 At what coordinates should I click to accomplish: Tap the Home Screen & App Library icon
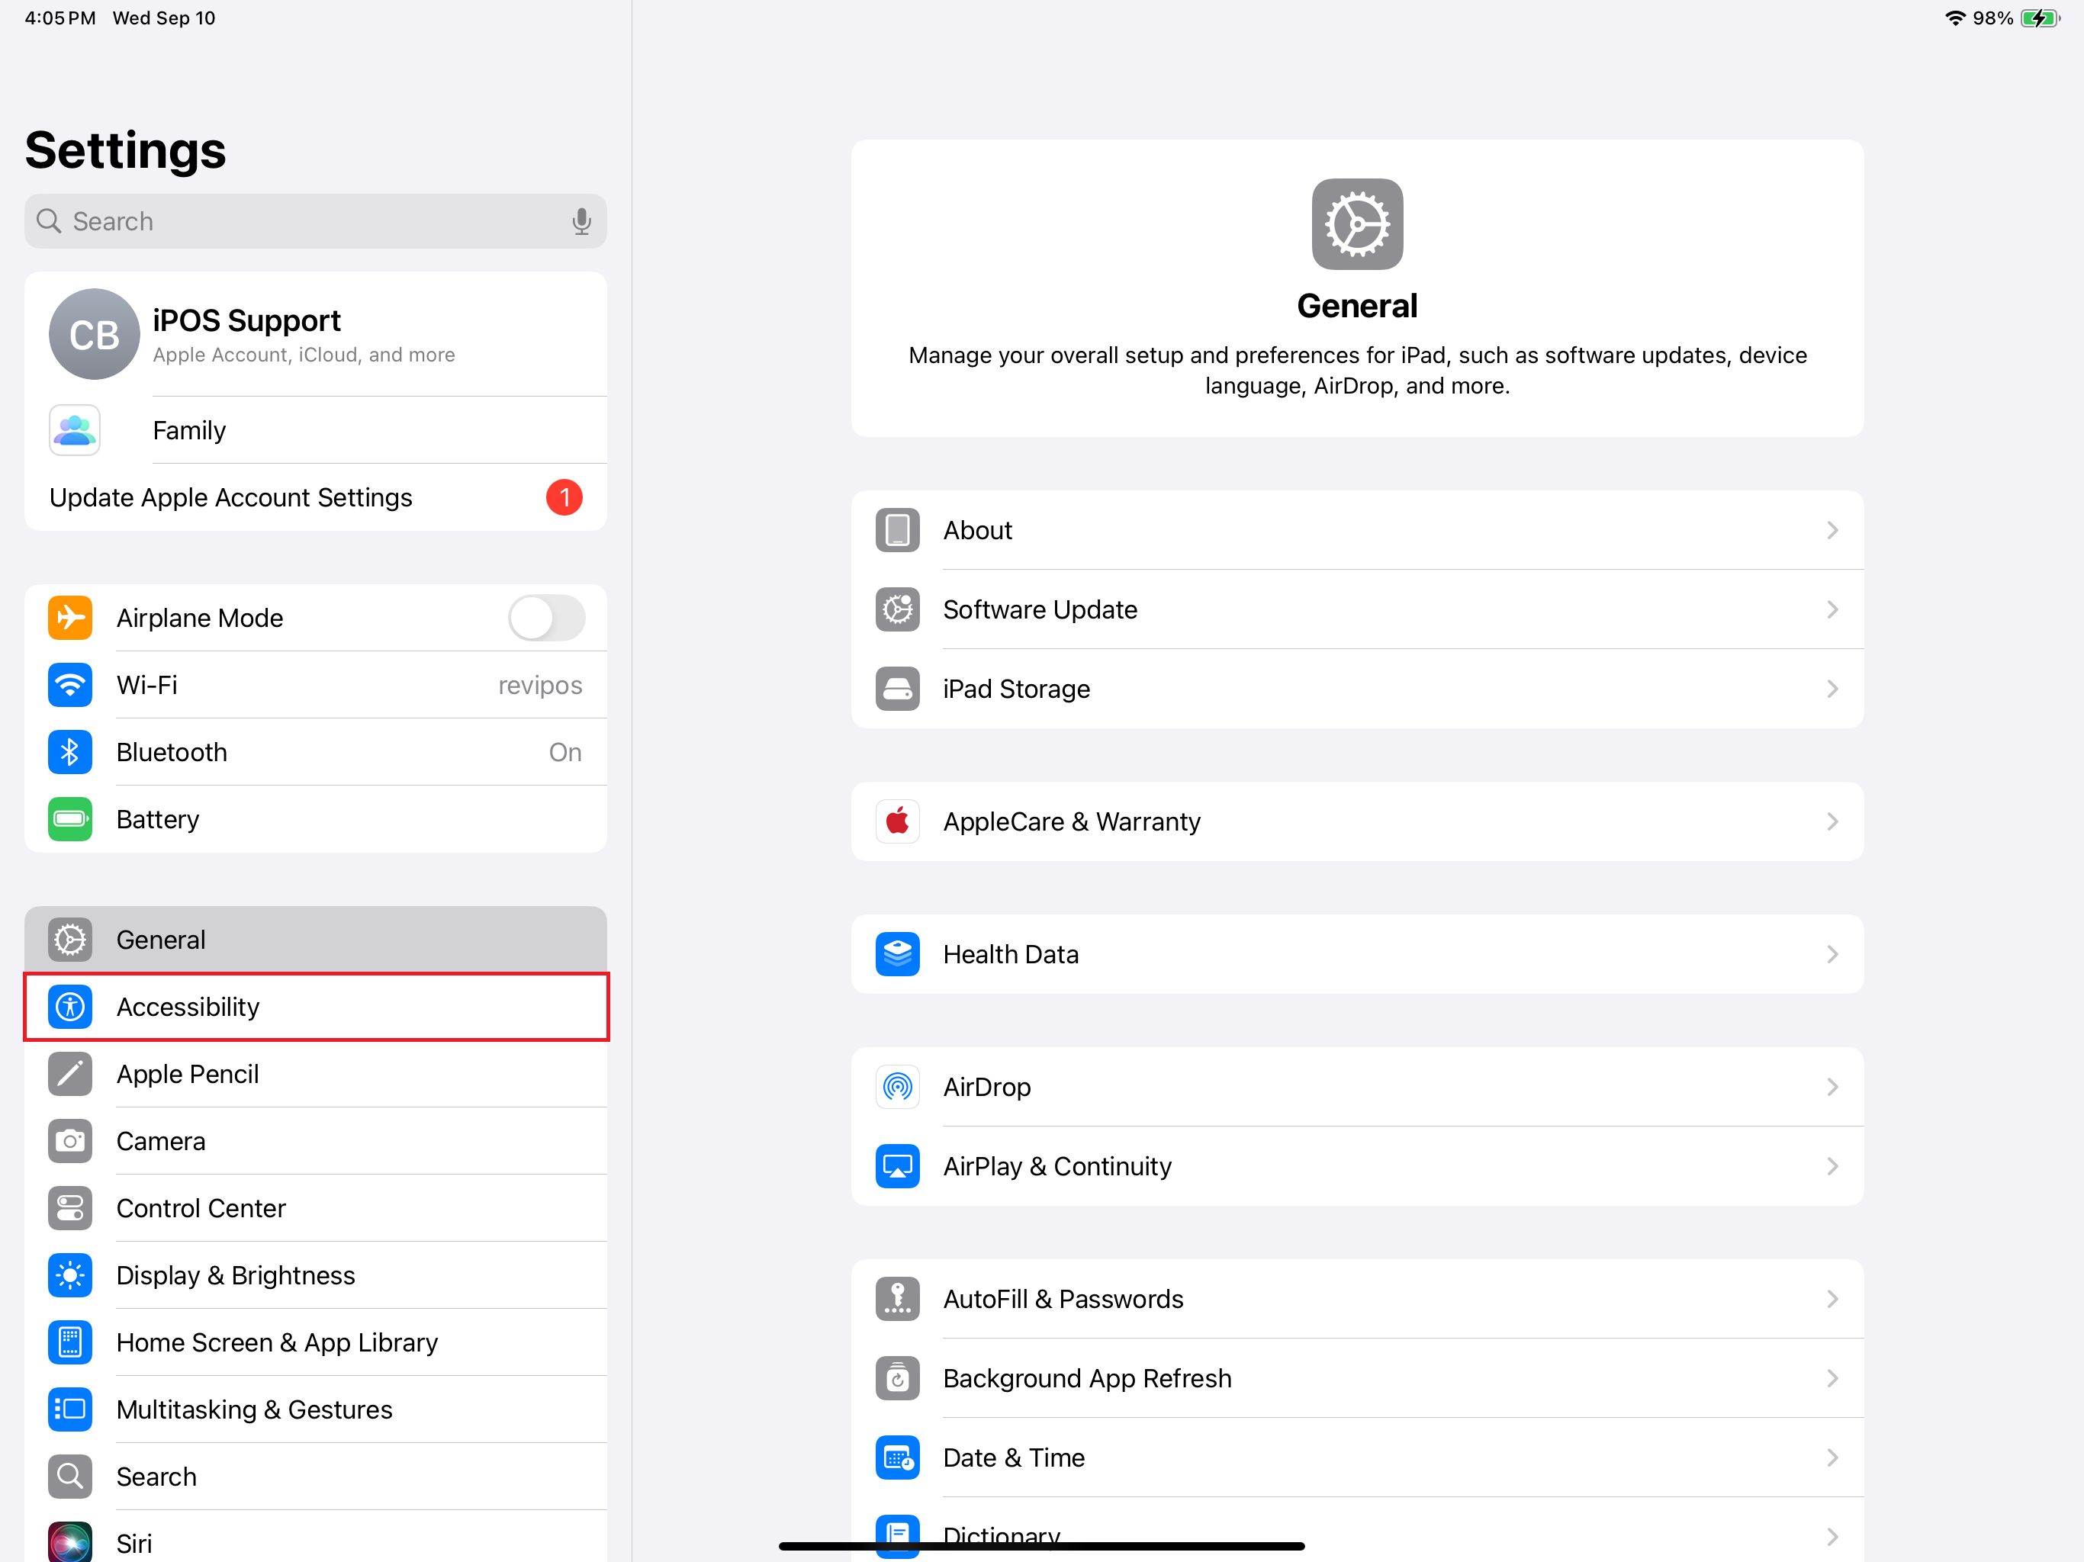click(x=71, y=1342)
